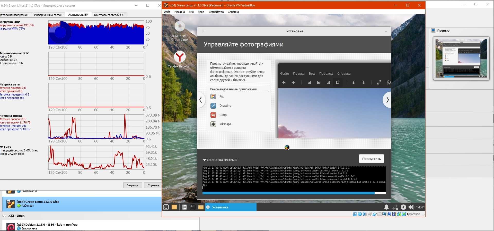Click the CPU load graph
494x231 pixels.
coord(96,33)
